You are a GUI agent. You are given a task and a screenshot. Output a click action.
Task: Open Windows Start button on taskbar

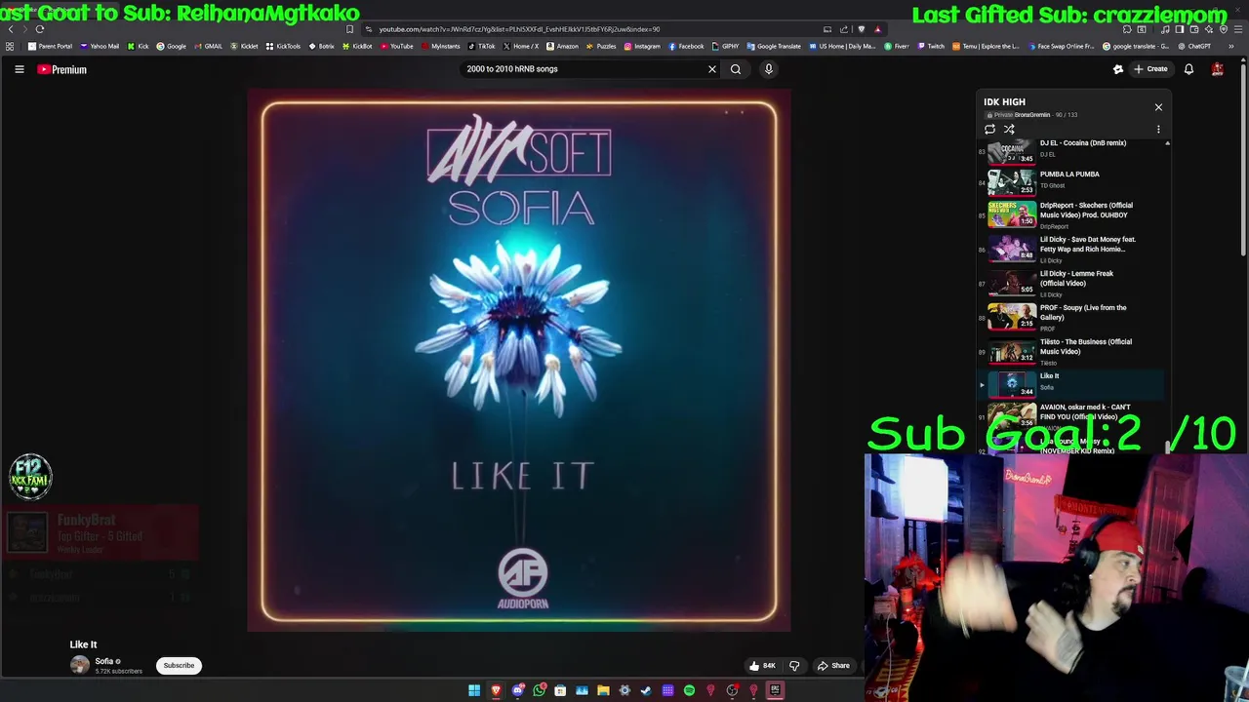click(474, 690)
